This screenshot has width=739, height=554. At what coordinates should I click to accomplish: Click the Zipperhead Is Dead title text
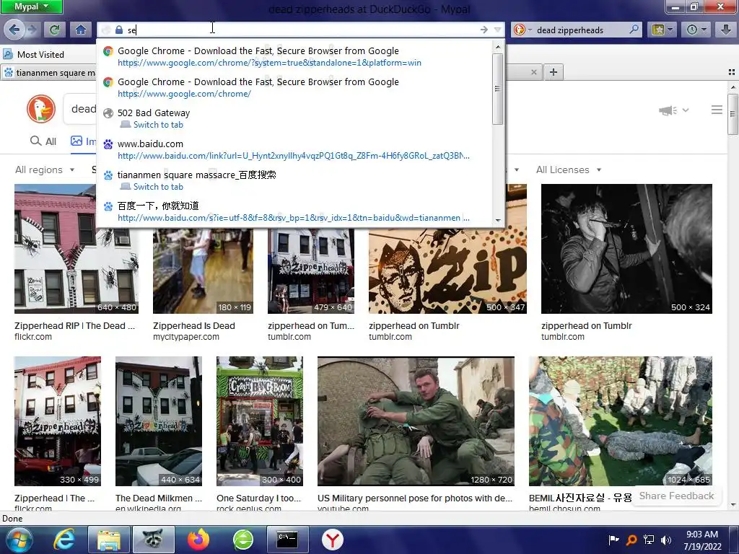(193, 325)
